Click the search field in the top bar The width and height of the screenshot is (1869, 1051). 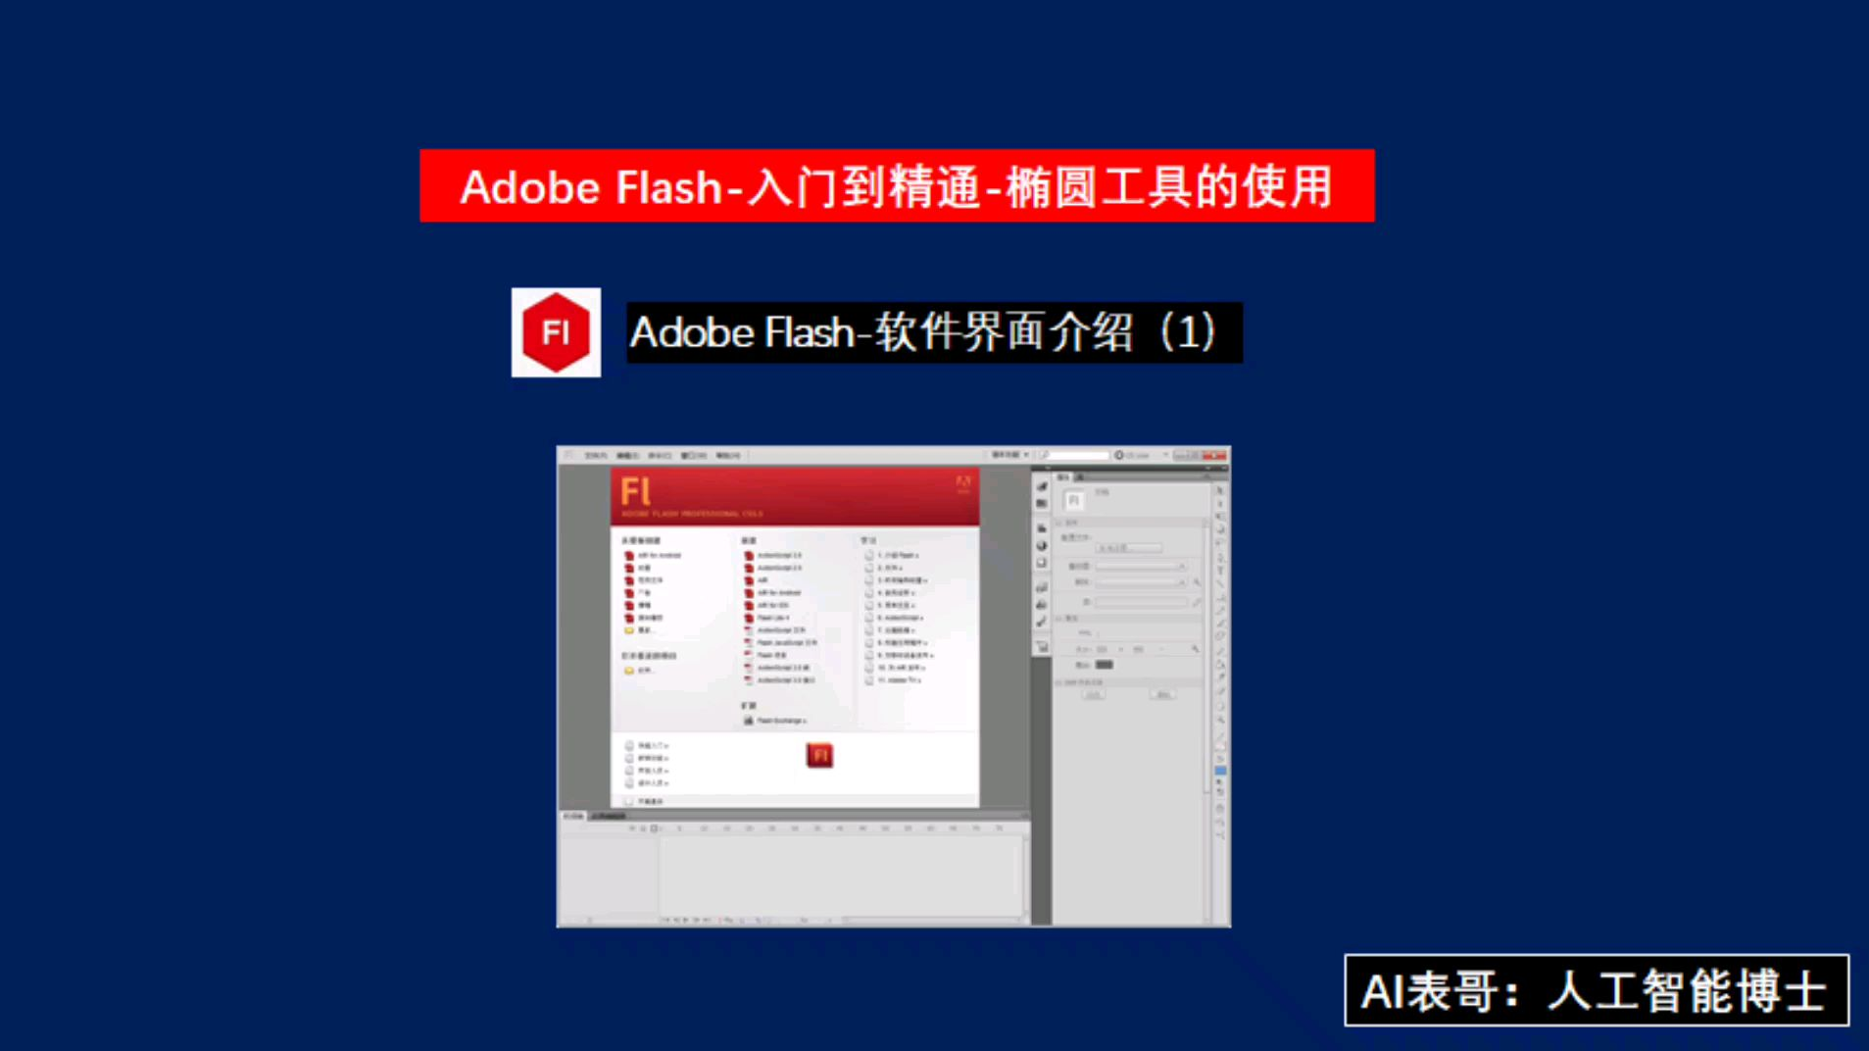click(1074, 455)
